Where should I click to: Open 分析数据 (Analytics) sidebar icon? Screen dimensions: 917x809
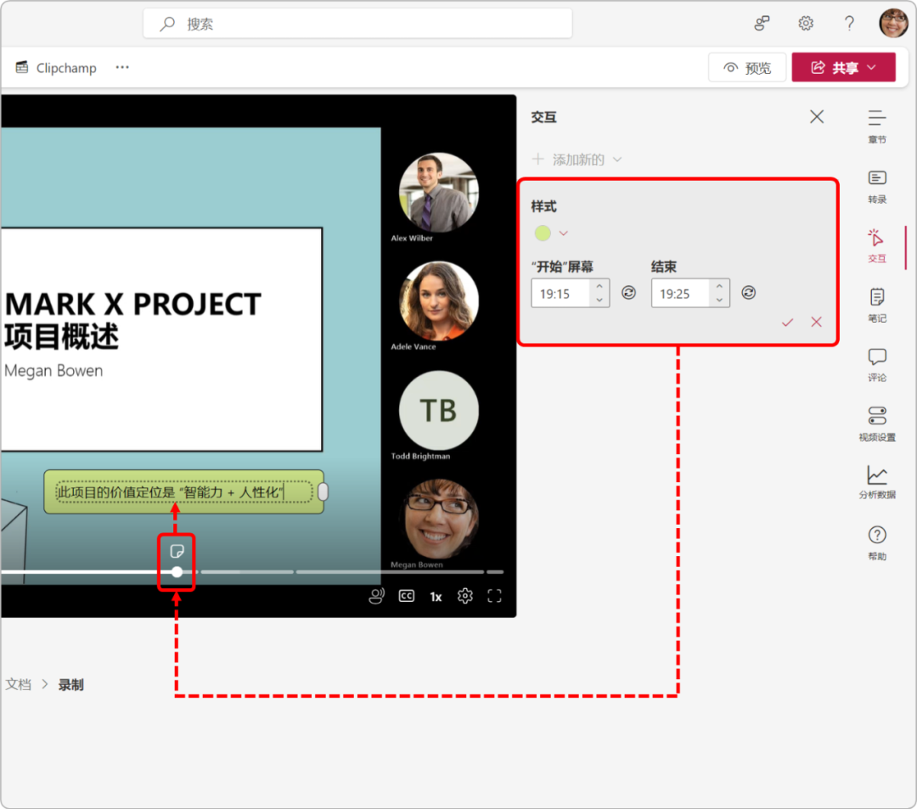(877, 480)
